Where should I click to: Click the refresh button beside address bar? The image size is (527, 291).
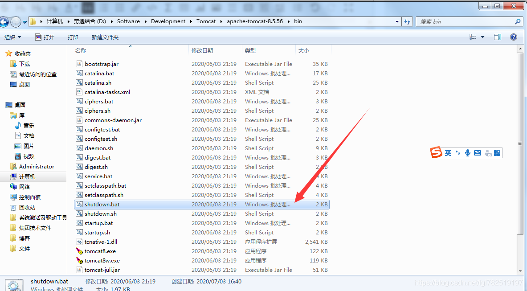pos(407,21)
